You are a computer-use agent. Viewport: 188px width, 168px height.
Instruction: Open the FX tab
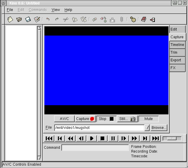point(177,68)
